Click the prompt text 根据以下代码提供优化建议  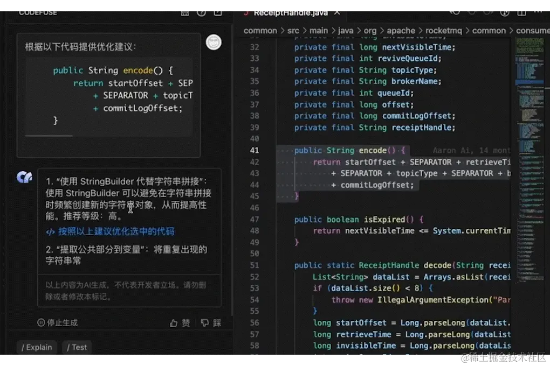[80, 47]
